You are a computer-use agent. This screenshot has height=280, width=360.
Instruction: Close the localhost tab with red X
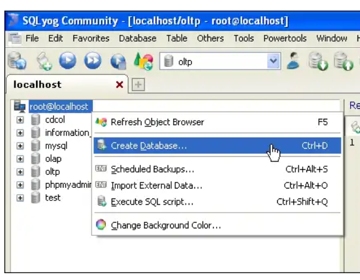point(120,85)
